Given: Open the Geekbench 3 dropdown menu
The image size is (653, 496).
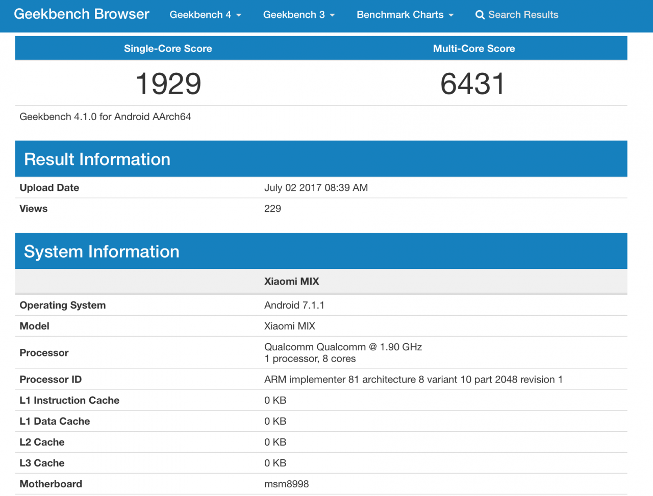Looking at the screenshot, I should [x=299, y=15].
